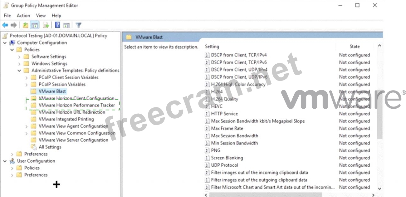Image resolution: width=406 pixels, height=197 pixels.
Task: Select Filter Microsoft Chart and Smart Art setting
Action: click(273, 187)
